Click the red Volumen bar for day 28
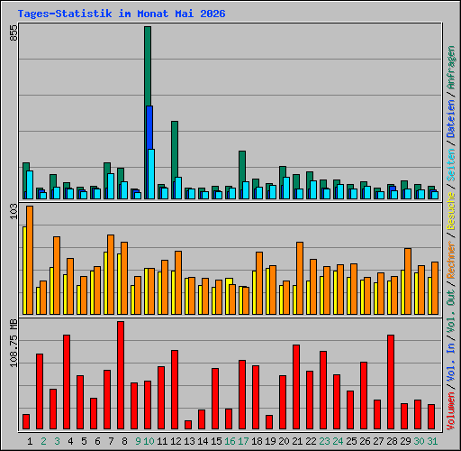The height and width of the screenshot is (451, 461). click(391, 382)
